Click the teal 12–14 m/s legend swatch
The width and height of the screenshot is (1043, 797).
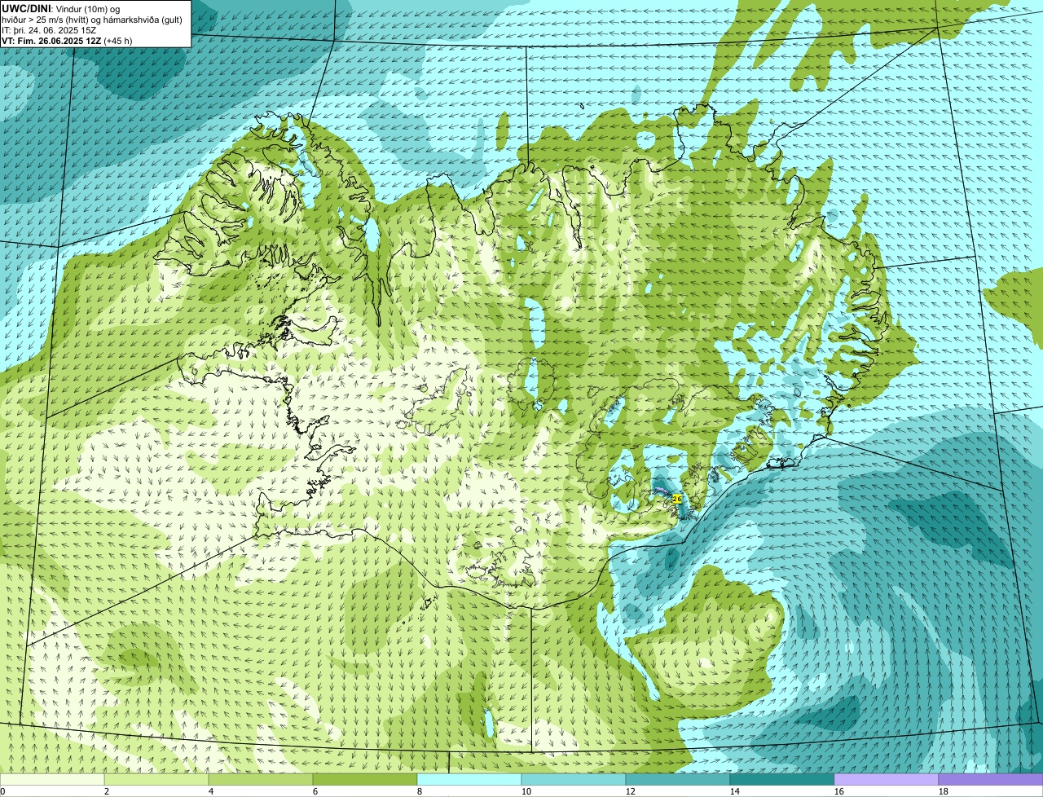(x=679, y=779)
